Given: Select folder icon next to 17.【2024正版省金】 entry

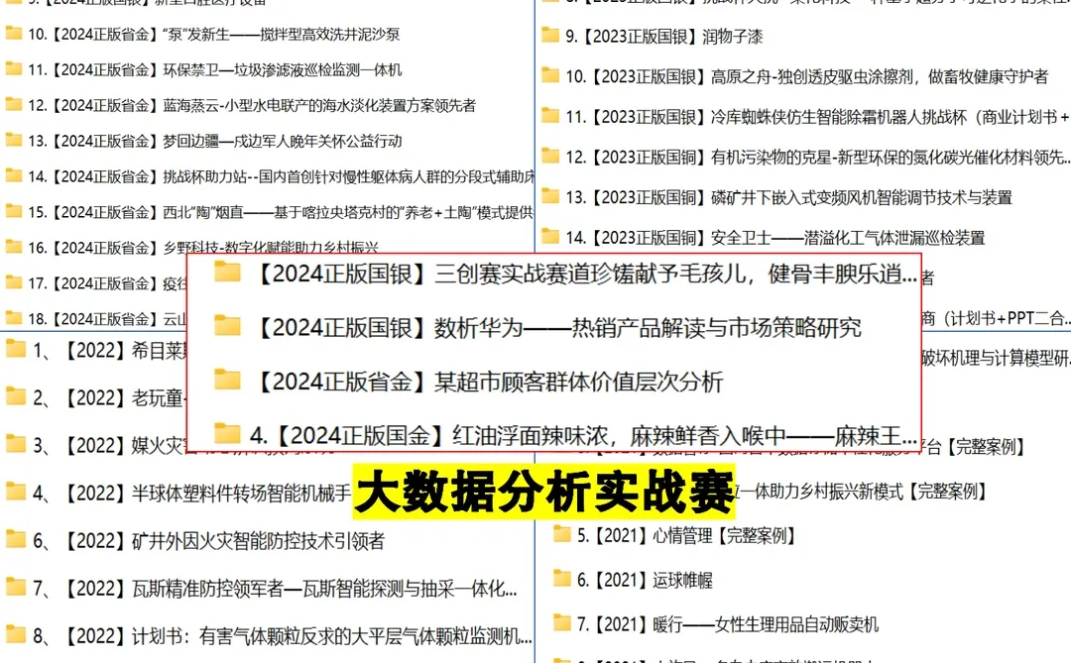Looking at the screenshot, I should point(14,282).
